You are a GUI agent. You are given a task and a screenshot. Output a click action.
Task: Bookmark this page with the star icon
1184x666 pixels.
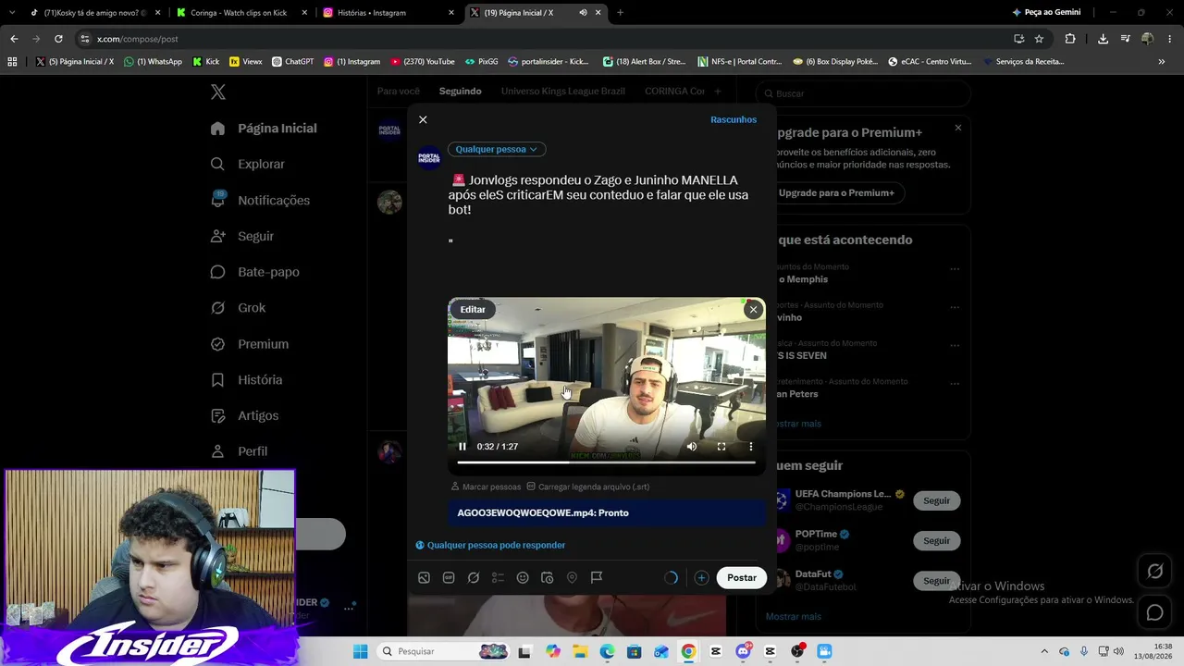(x=1039, y=39)
